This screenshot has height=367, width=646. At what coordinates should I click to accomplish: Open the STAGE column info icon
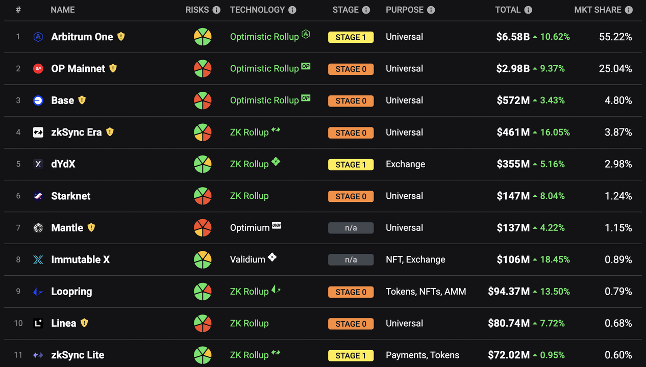[x=366, y=10]
